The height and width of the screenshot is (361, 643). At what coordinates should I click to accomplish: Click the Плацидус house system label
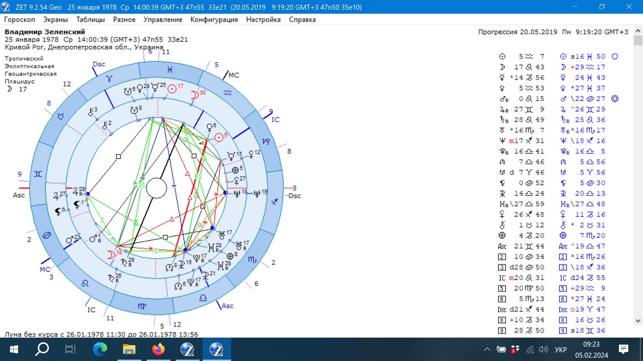(19, 81)
